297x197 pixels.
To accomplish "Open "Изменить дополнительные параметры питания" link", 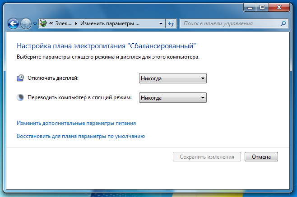I will coord(76,123).
